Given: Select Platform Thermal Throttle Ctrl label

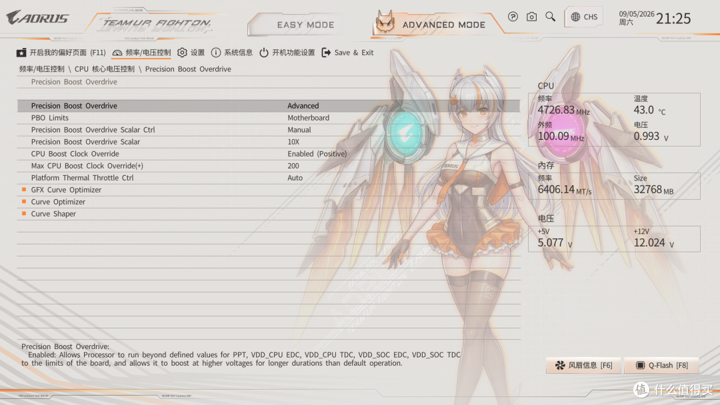Looking at the screenshot, I should click(82, 177).
